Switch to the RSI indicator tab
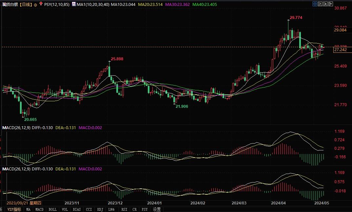The height and width of the screenshot is (212, 352). pyautogui.click(x=124, y=209)
